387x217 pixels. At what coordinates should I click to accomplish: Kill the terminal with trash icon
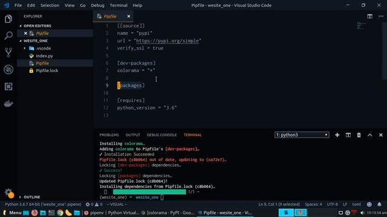tap(359, 135)
